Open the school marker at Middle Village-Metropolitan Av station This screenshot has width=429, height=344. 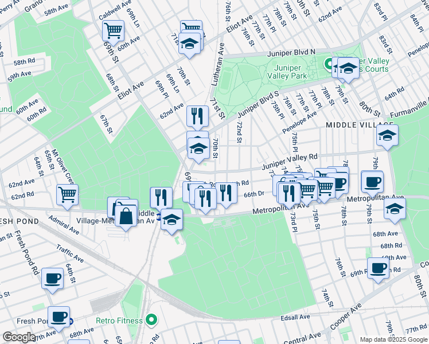point(171,219)
